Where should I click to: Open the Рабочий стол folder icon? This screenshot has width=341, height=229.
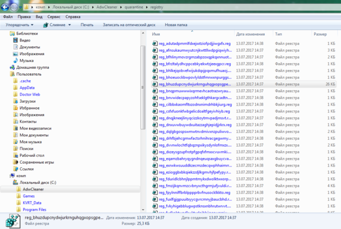(15, 155)
